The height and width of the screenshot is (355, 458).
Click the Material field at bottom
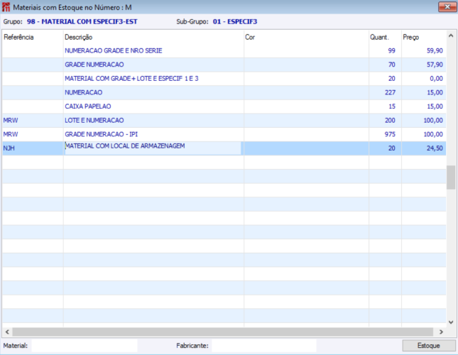[84, 346]
